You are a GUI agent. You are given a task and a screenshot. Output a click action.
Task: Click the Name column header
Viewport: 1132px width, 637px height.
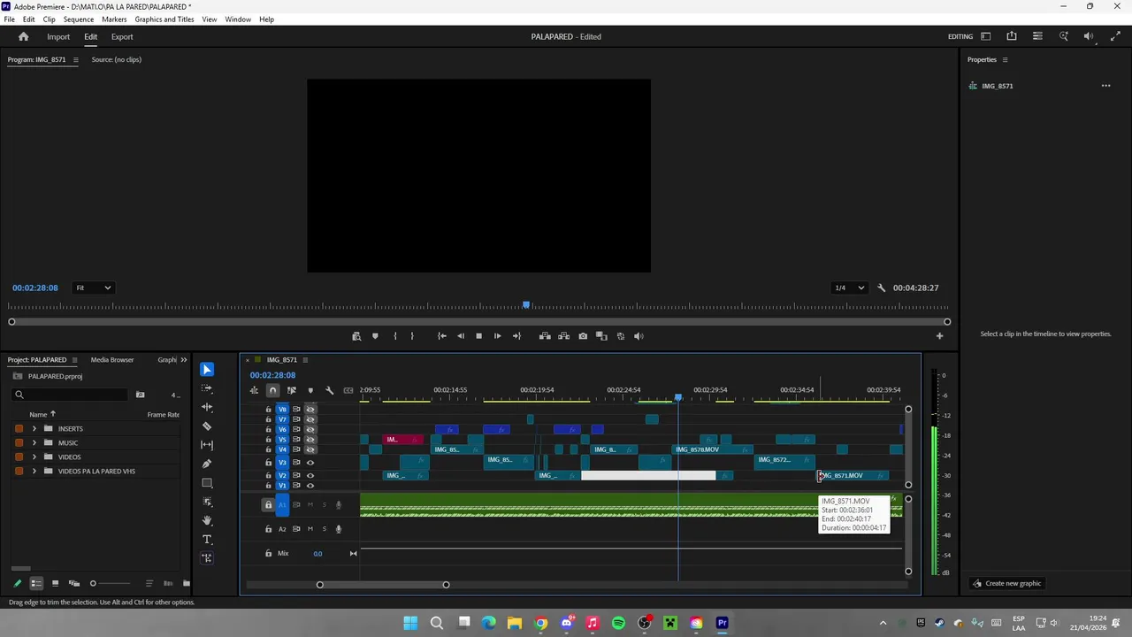click(x=38, y=414)
